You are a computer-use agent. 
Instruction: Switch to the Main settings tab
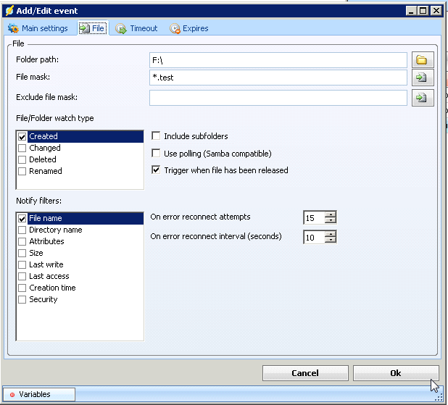point(38,28)
